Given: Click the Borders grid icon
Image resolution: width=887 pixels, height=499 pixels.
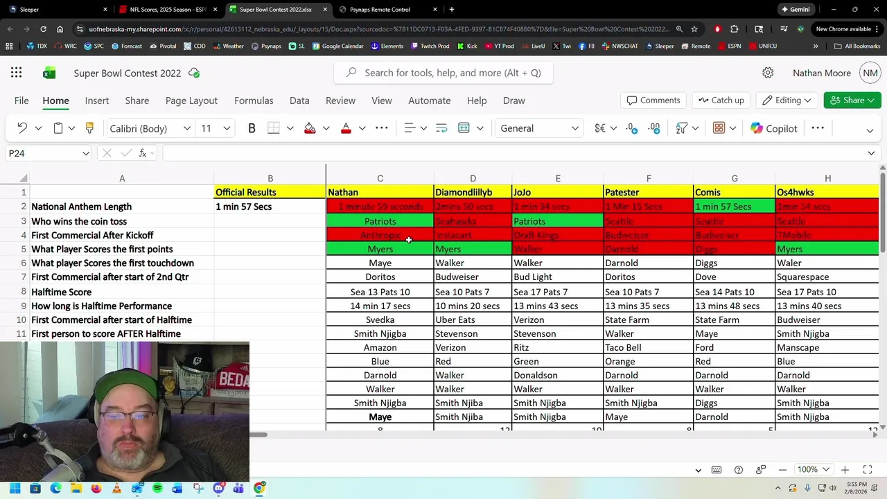Looking at the screenshot, I should [274, 128].
